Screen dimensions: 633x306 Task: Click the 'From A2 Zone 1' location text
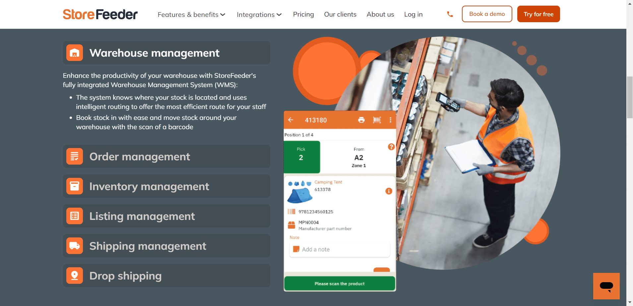pos(359,157)
